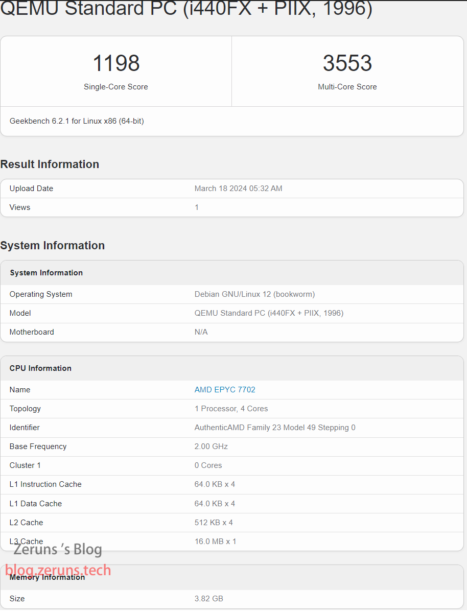Click the Model value in the System Information table
467x612 pixels.
pyautogui.click(x=269, y=313)
